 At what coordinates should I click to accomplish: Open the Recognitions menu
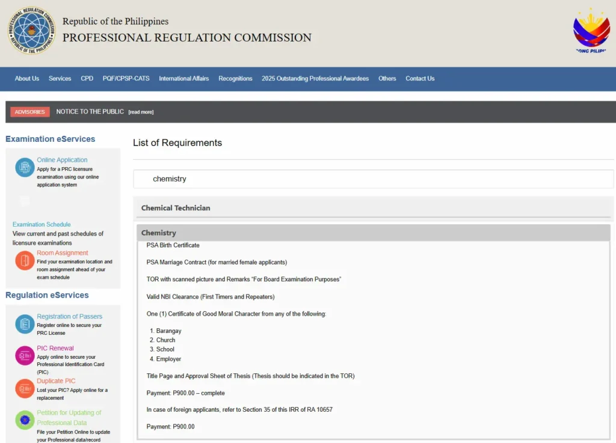[235, 79]
